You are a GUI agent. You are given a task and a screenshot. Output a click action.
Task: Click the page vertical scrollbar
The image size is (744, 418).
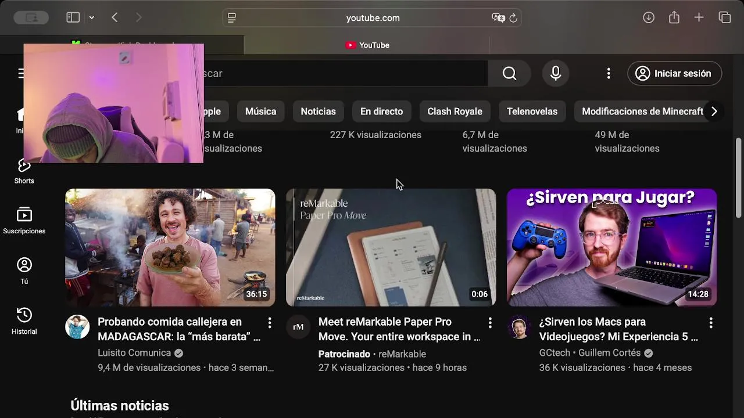tap(739, 177)
